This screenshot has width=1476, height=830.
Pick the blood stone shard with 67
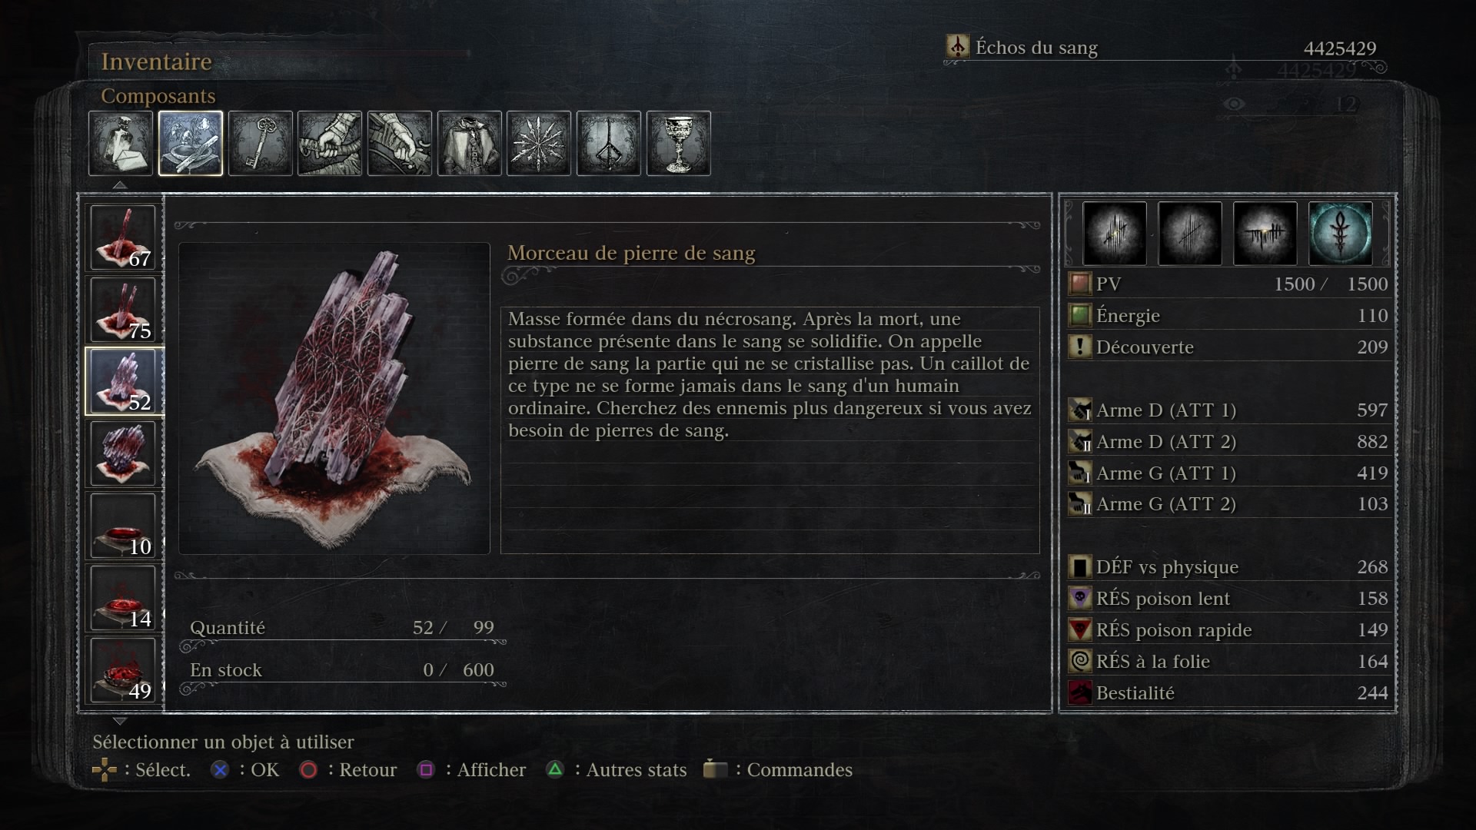coord(123,237)
